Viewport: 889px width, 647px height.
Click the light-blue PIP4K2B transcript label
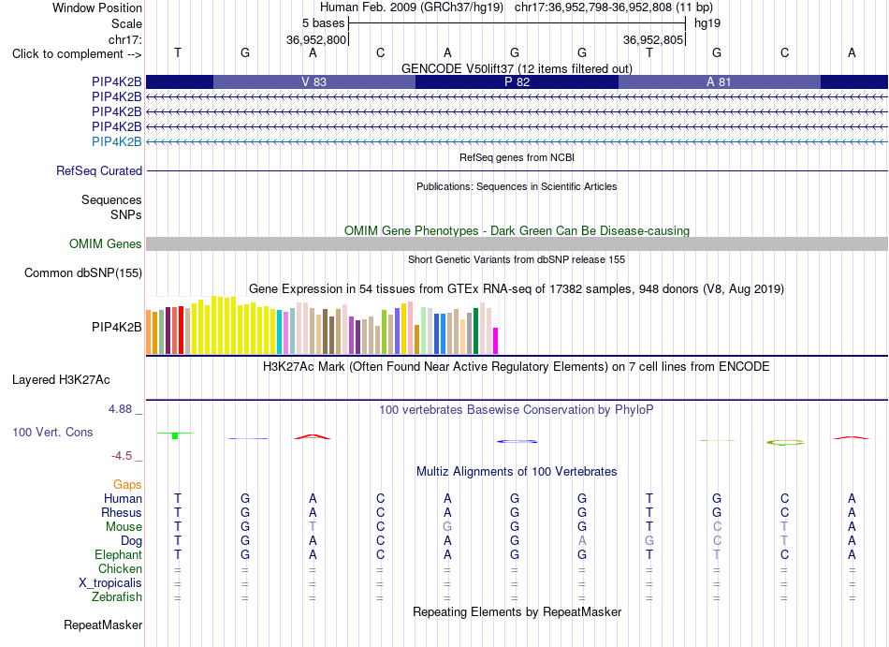[x=116, y=141]
